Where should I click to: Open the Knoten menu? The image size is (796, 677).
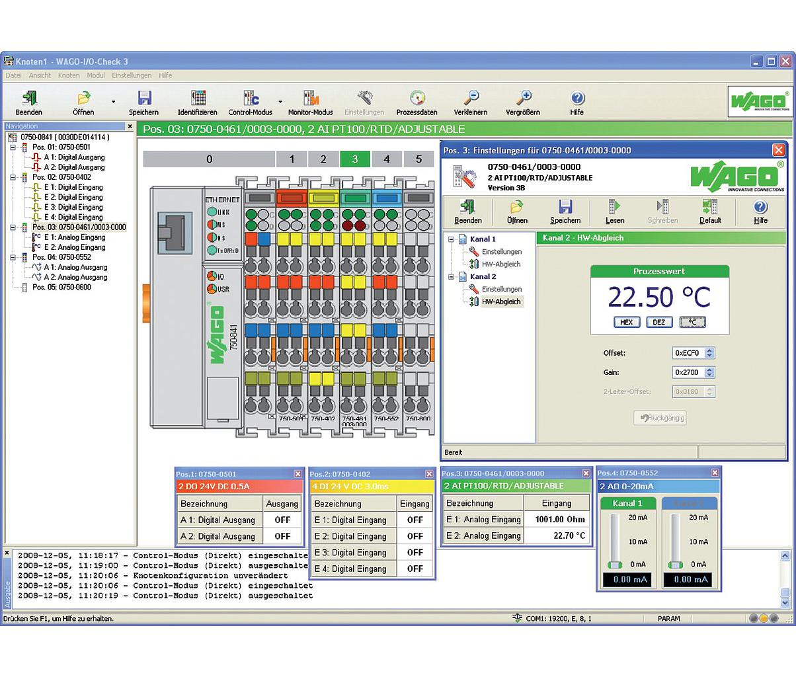point(69,75)
